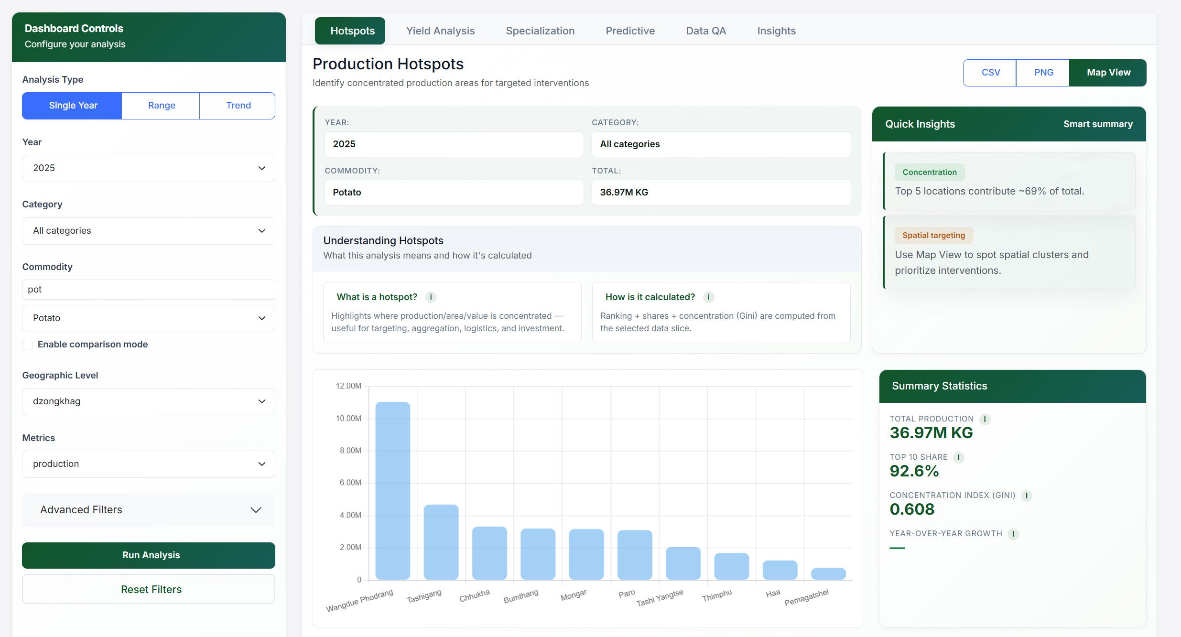Click info icon beside 'What is a hotspot?'

coord(431,297)
